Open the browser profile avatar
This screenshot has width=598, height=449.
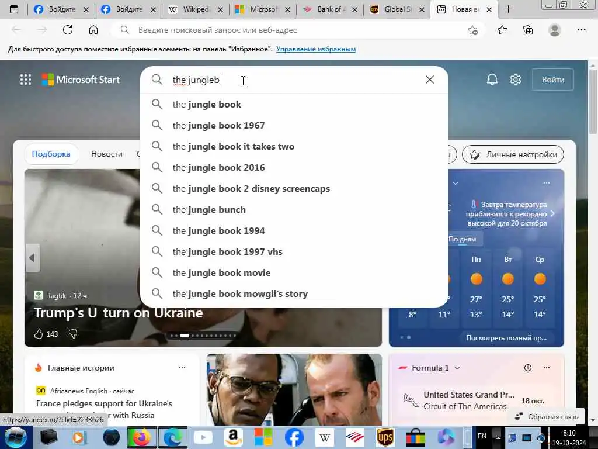click(555, 30)
